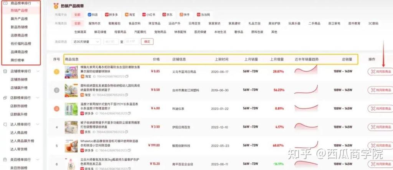
Task: Open 新品热销榜 in the sidebar
Action: point(19,27)
